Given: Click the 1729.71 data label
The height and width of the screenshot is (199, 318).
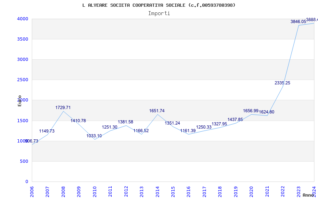Looking at the screenshot, I should click(x=63, y=107).
